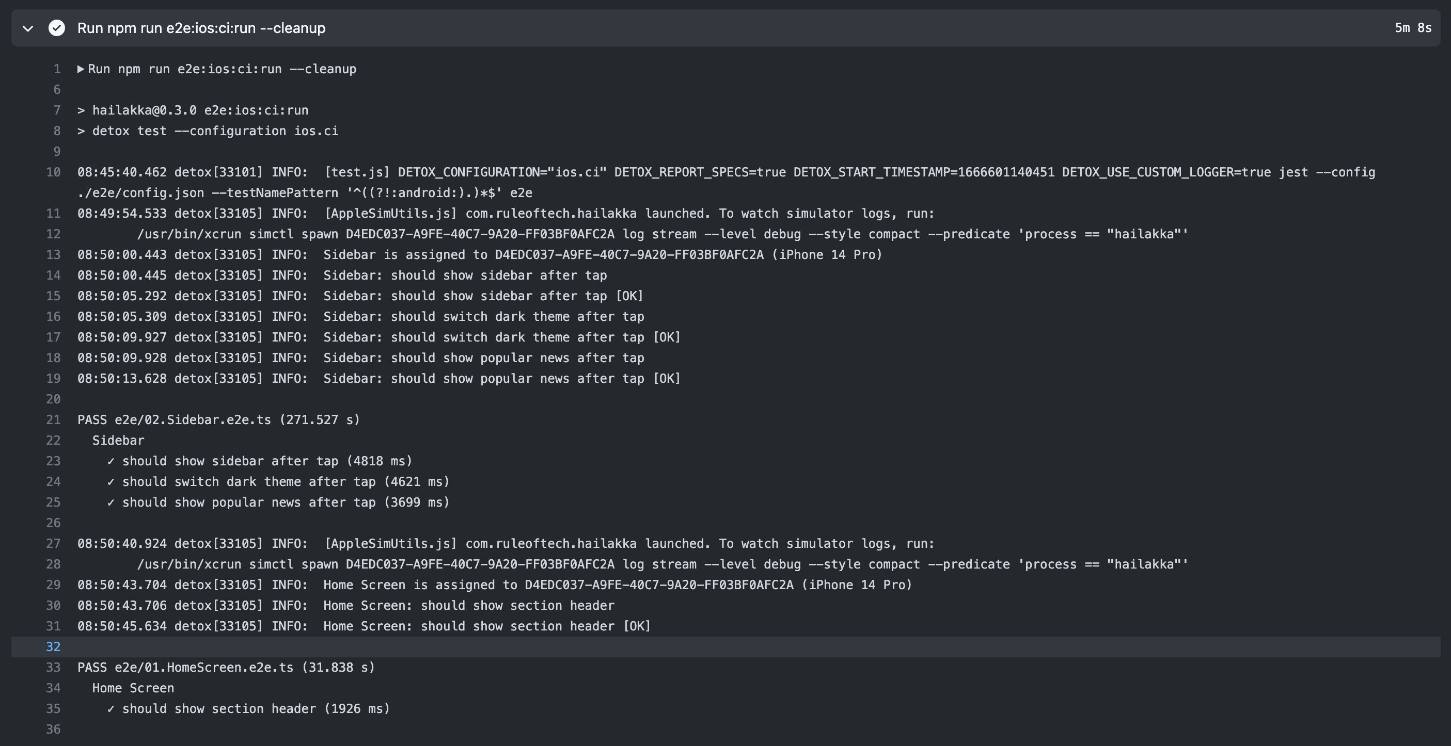
Task: Click 'should show popular news after tap [OK]' line
Action: click(x=379, y=379)
